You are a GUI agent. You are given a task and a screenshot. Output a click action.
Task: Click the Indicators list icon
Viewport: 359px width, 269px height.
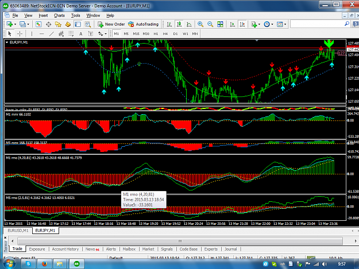254,24
